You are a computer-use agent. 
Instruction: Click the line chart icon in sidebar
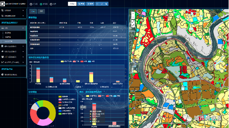(x=2, y=62)
